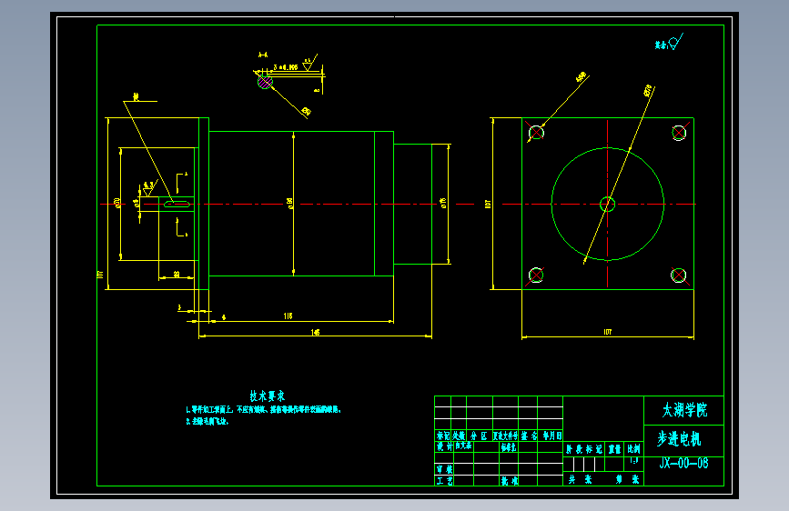Click the first line of technical requirement notes
789x511 pixels.
click(x=264, y=410)
